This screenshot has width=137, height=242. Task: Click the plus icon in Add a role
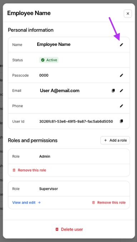click(106, 140)
